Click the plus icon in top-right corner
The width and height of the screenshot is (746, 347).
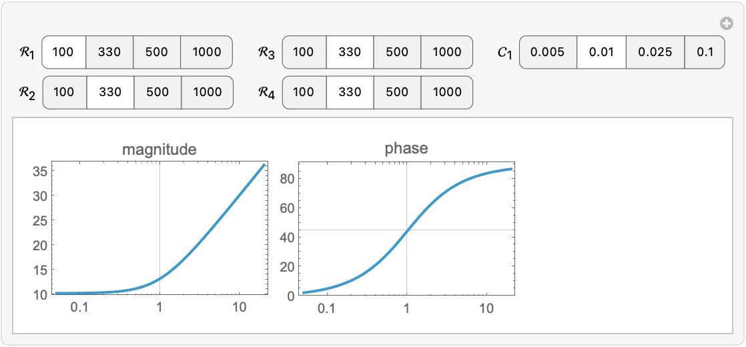(727, 24)
